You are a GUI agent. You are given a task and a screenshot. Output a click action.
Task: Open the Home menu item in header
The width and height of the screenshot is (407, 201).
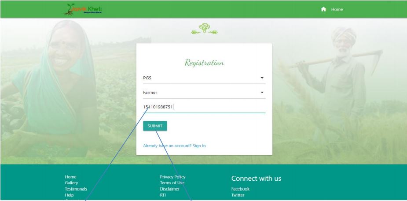(x=337, y=9)
